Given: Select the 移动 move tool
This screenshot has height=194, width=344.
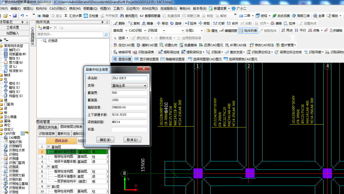Looking at the screenshot, I should [162, 23].
